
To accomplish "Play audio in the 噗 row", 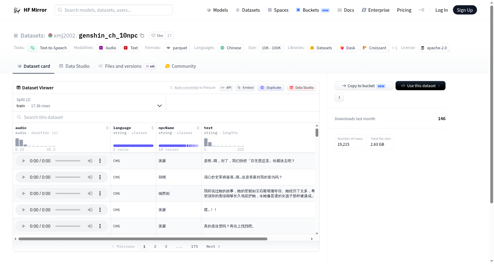I will pyautogui.click(x=23, y=210).
